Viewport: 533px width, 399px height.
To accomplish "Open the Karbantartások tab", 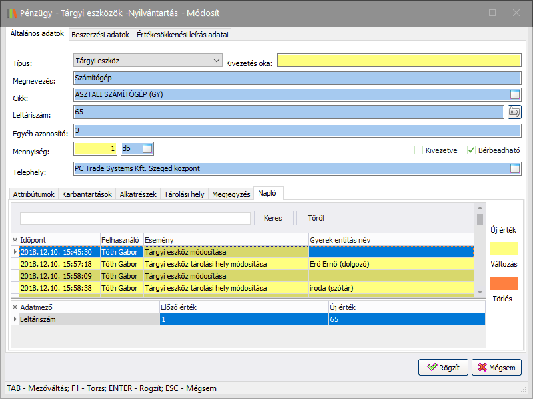I will (87, 194).
